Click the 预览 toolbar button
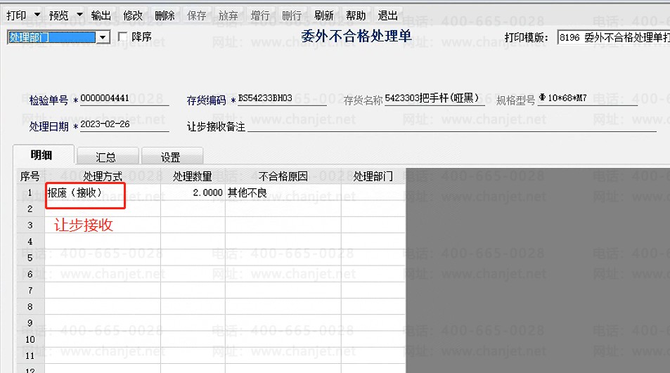The image size is (670, 373). click(58, 15)
